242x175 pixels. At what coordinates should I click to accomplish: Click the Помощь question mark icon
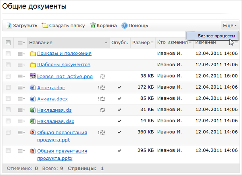coord(125,26)
